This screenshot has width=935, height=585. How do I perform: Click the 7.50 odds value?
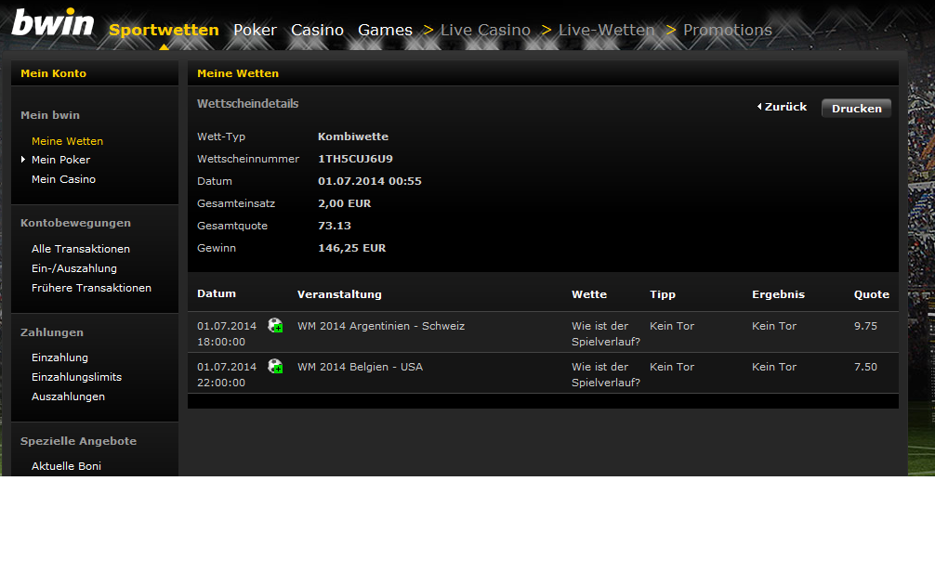tap(865, 367)
